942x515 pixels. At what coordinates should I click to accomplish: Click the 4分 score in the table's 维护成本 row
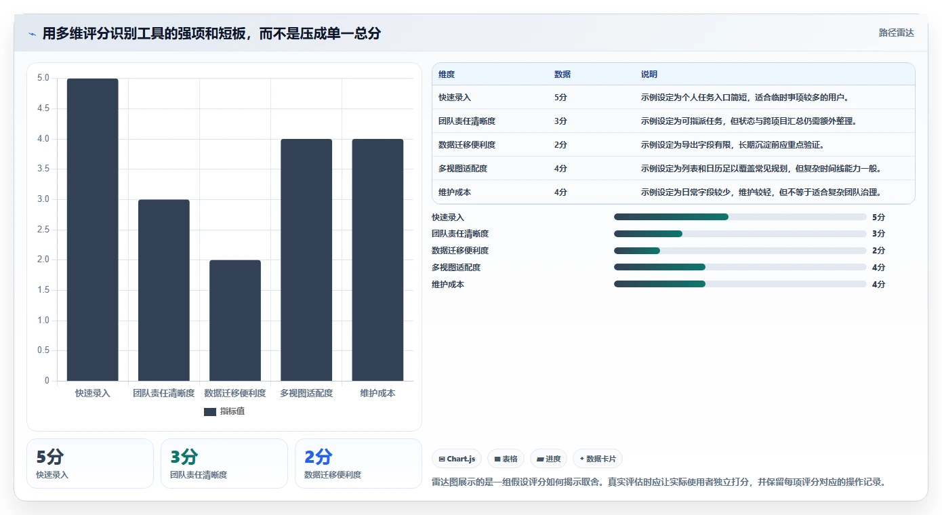tap(560, 192)
